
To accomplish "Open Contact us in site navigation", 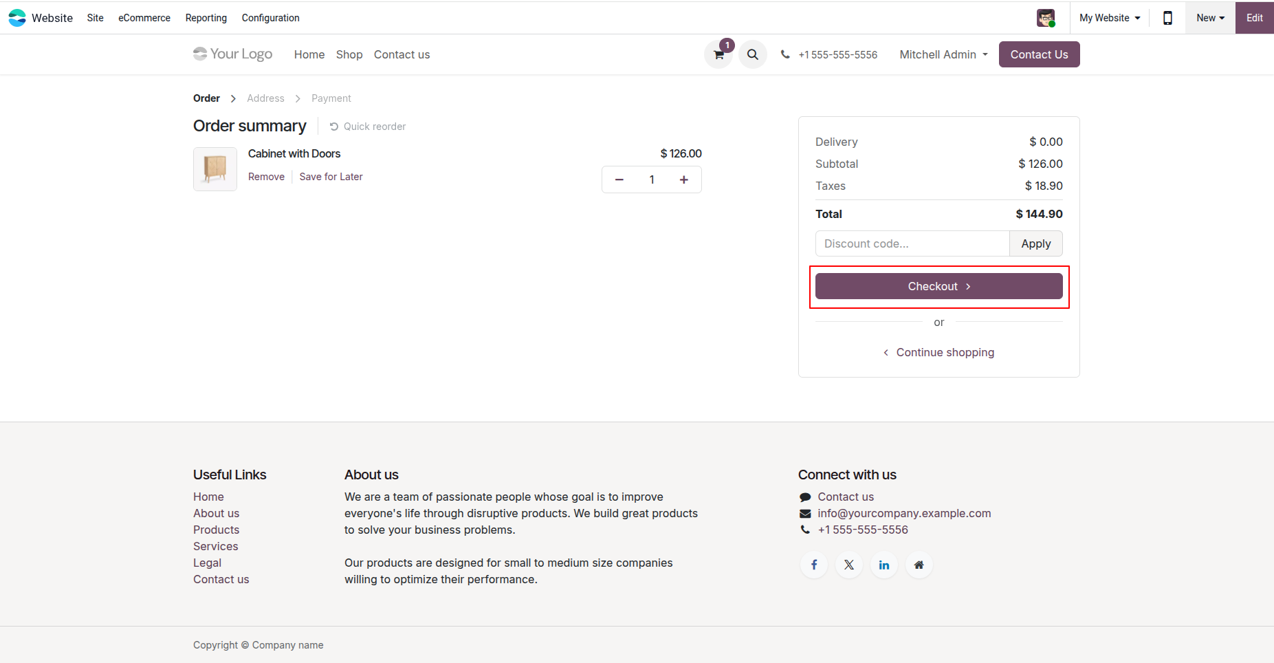I will point(402,54).
